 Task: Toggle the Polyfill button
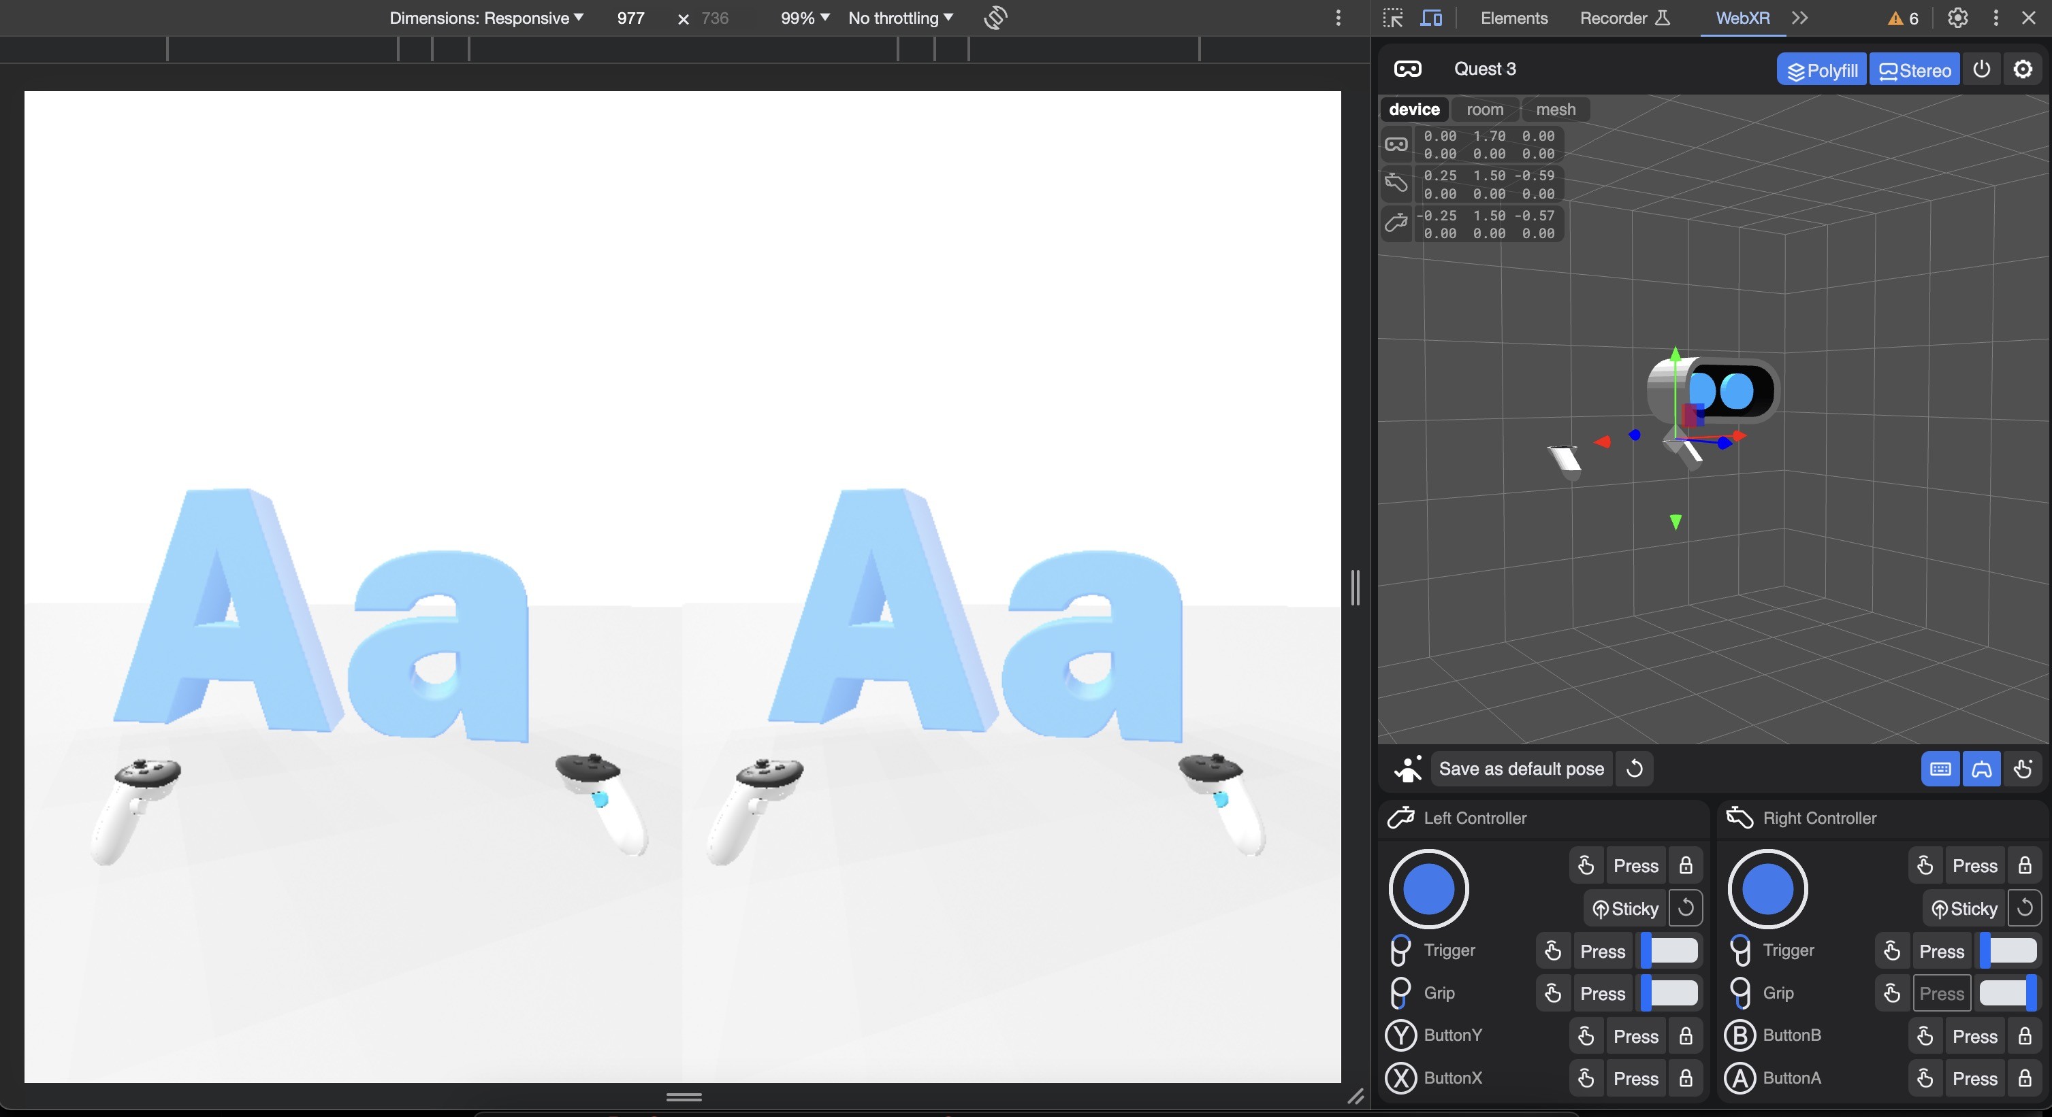click(x=1822, y=70)
